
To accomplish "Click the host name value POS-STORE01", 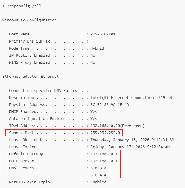I will (103, 34).
